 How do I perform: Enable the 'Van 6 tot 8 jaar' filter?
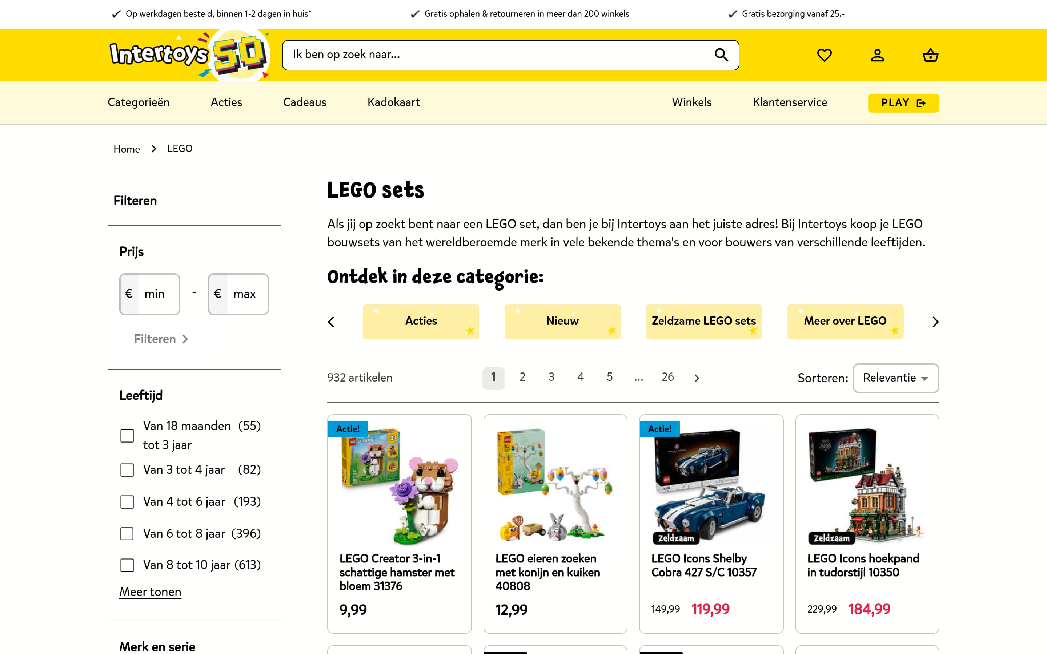coord(127,534)
